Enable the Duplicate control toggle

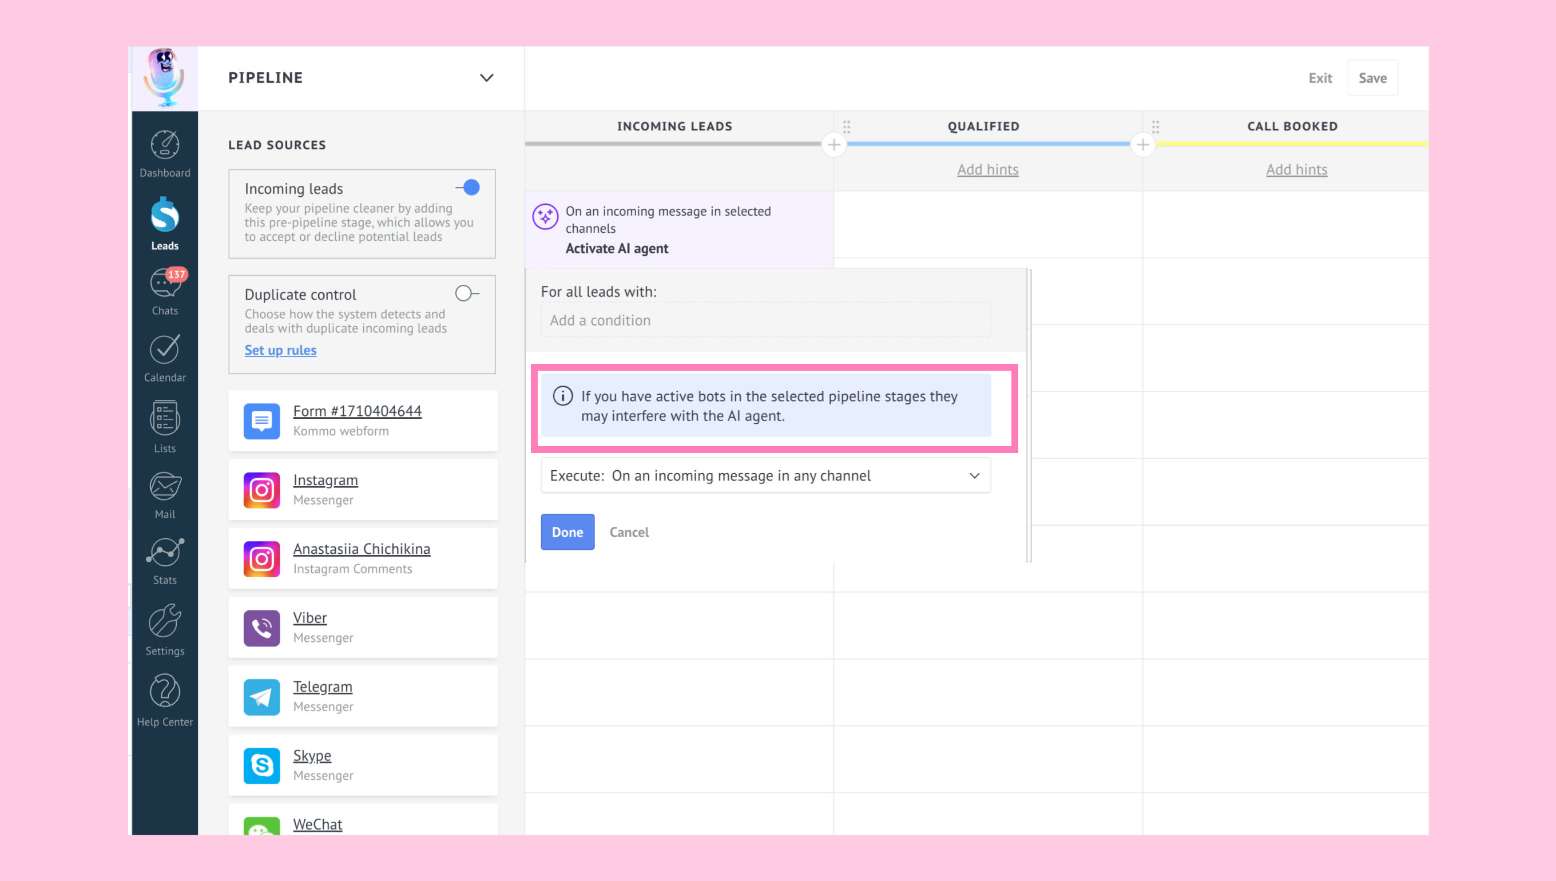[466, 293]
